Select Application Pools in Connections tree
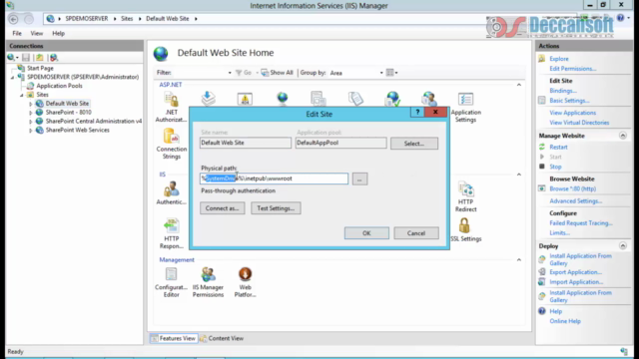Image resolution: width=639 pixels, height=359 pixels. [x=59, y=86]
